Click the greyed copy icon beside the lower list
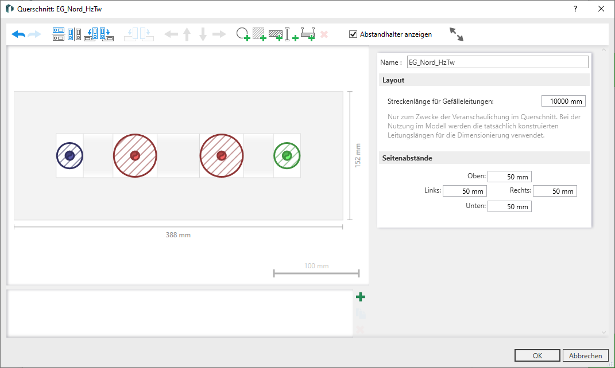The height and width of the screenshot is (368, 615). 361,313
